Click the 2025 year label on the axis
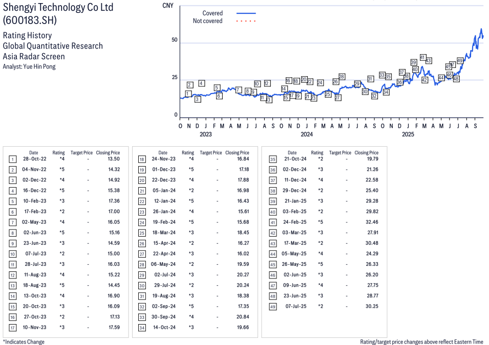This screenshot has width=489, height=345. 408,134
